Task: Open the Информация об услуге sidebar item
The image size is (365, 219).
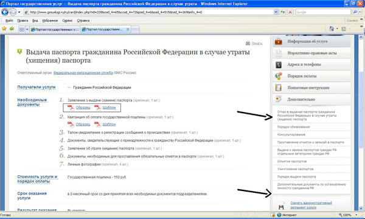Action: tap(311, 41)
